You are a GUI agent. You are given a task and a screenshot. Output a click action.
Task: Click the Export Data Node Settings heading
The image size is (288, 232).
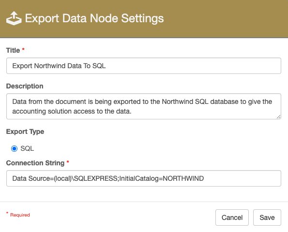click(94, 18)
